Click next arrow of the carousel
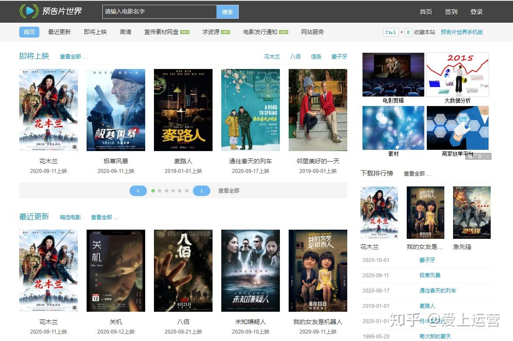This screenshot has height=341, width=513. click(202, 191)
